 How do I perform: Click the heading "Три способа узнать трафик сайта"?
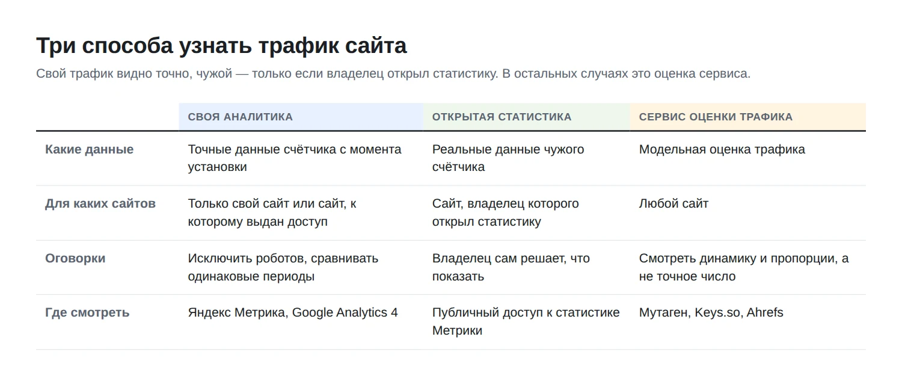[x=221, y=46]
